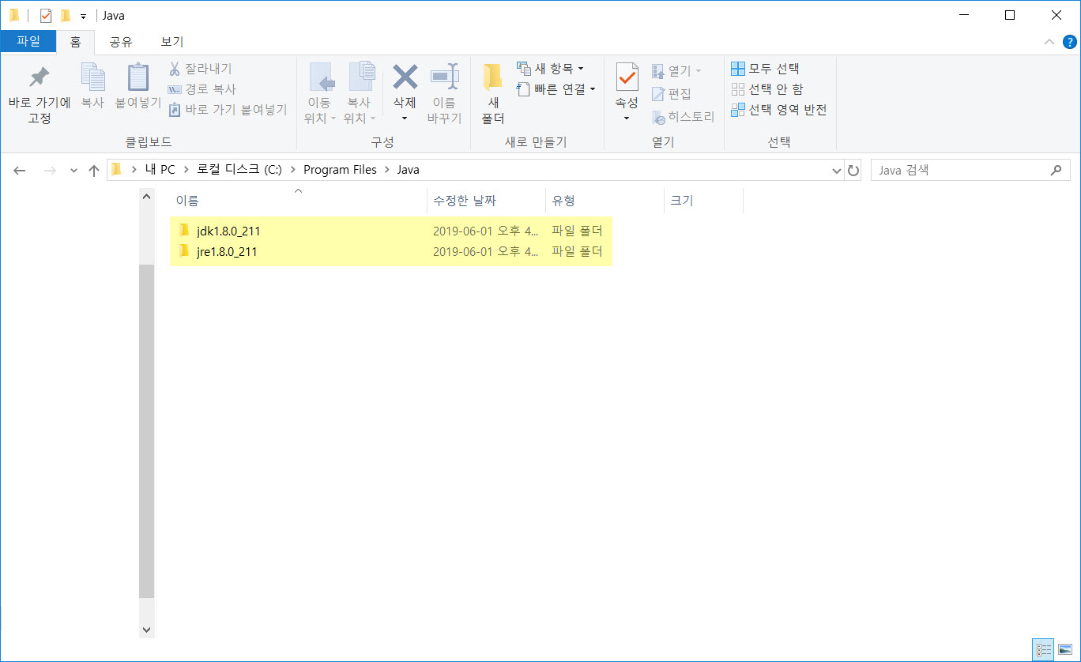Open address bar history dropdown
The image size is (1081, 662).
[x=837, y=170]
